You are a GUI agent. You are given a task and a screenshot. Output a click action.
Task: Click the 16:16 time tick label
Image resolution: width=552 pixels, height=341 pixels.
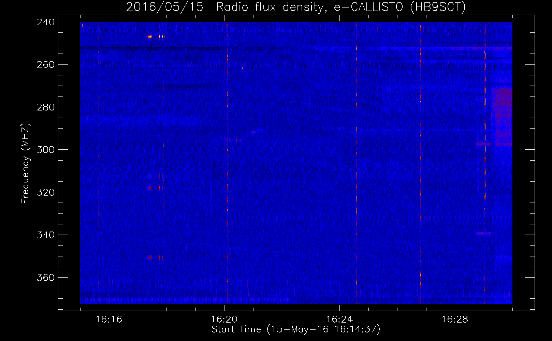109,320
